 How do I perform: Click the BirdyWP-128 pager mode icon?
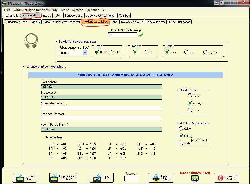point(195,178)
